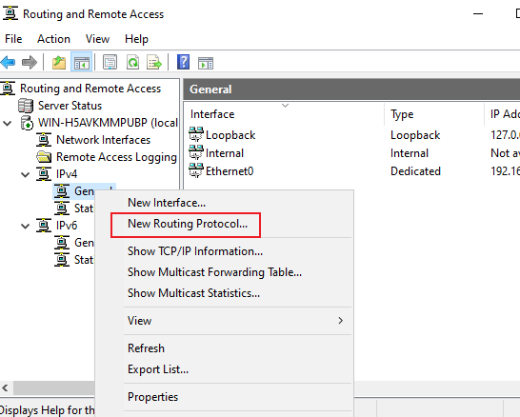Screen dimensions: 520x417
Task: Collapse the IPv6 tree node
Action: tap(25, 226)
